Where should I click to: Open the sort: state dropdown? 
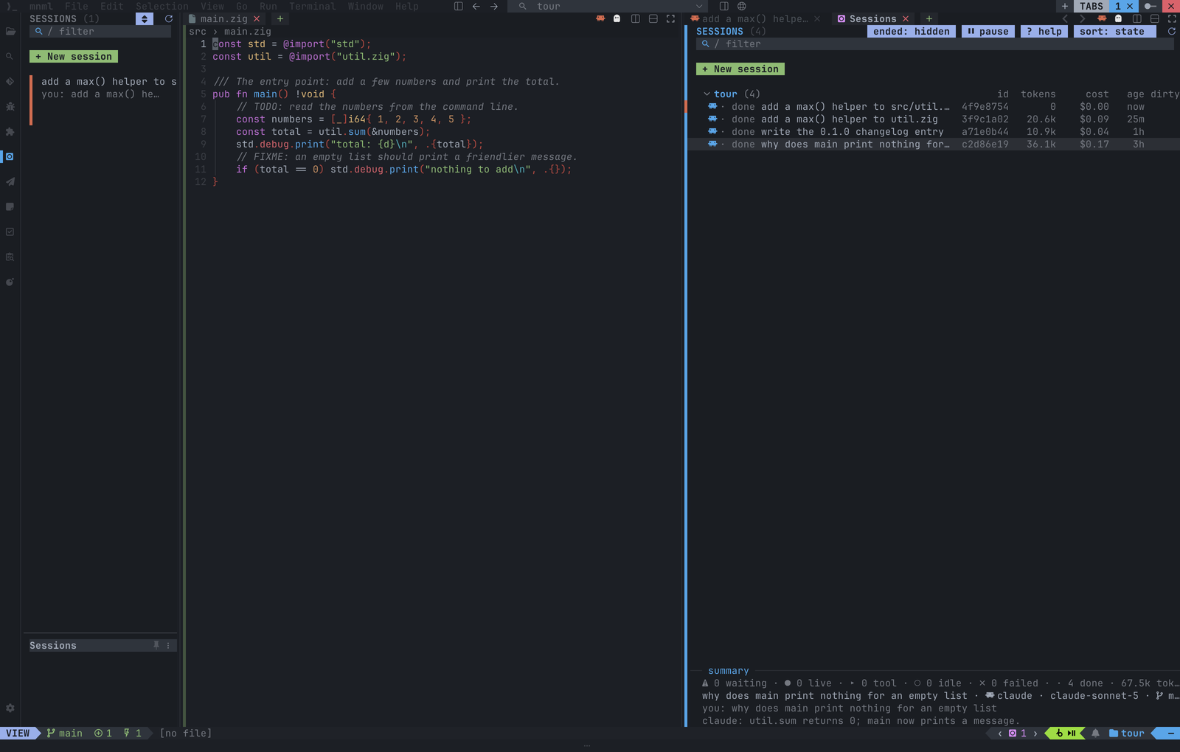click(1115, 32)
